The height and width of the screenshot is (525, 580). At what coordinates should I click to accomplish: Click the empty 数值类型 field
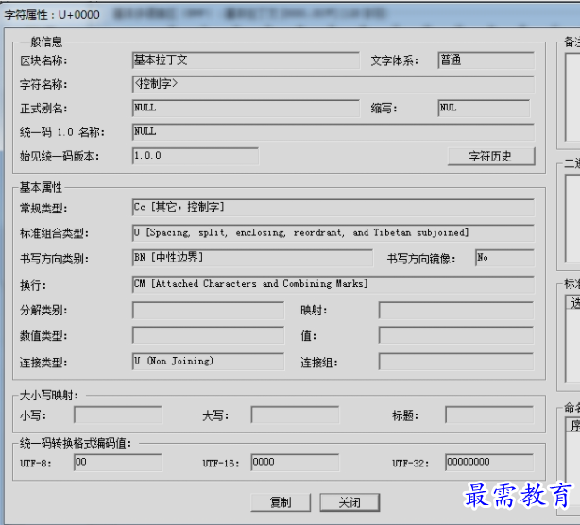click(x=208, y=335)
